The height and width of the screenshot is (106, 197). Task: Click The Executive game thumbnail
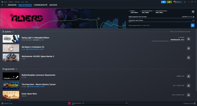click(x=11, y=85)
